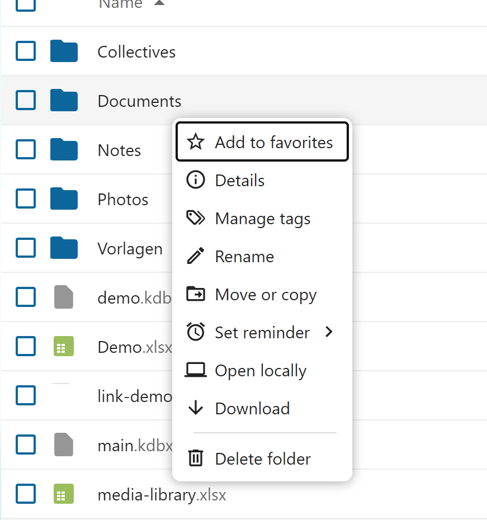This screenshot has width=487, height=520.
Task: Open the media-library.xlsx file
Action: (162, 495)
